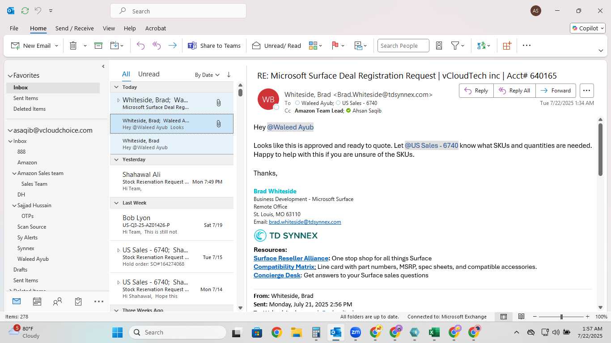Viewport: 611px width, 343px height.
Task: Click the zoom in plus button
Action: click(x=587, y=317)
